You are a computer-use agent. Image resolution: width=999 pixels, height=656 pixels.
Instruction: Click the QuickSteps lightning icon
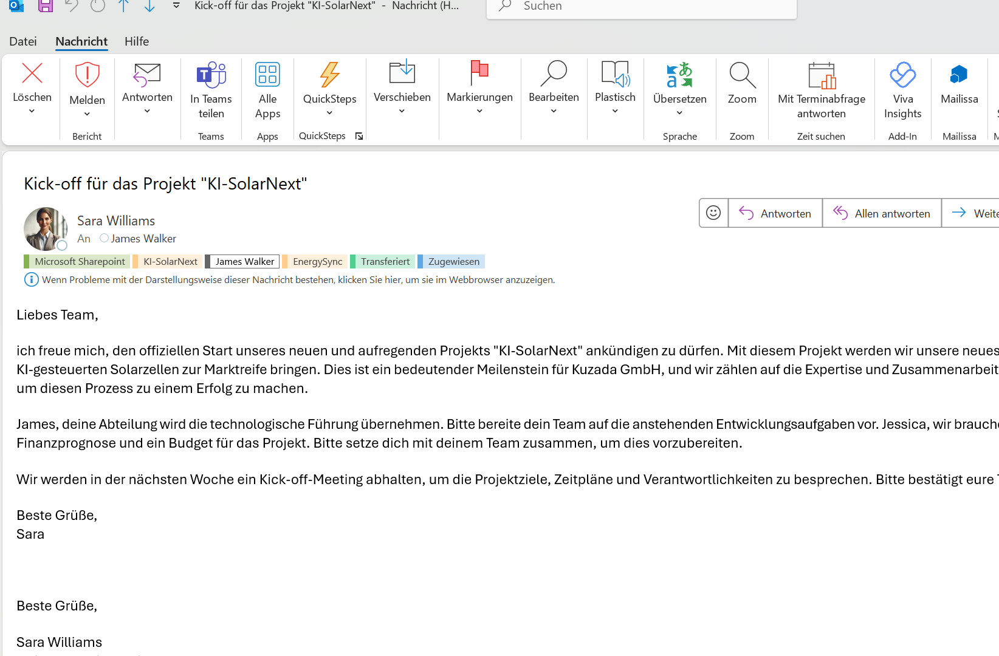click(x=329, y=75)
